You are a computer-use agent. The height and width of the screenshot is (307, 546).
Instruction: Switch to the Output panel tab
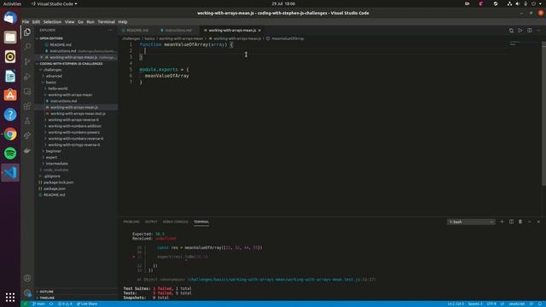pyautogui.click(x=151, y=222)
